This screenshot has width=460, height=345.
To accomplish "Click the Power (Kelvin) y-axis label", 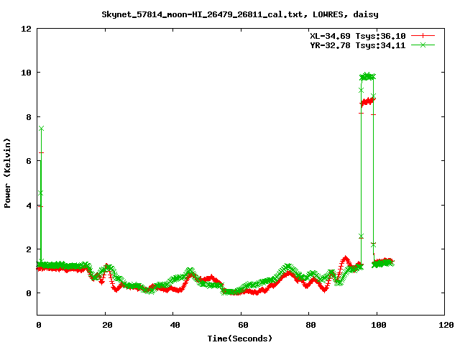I will [7, 173].
